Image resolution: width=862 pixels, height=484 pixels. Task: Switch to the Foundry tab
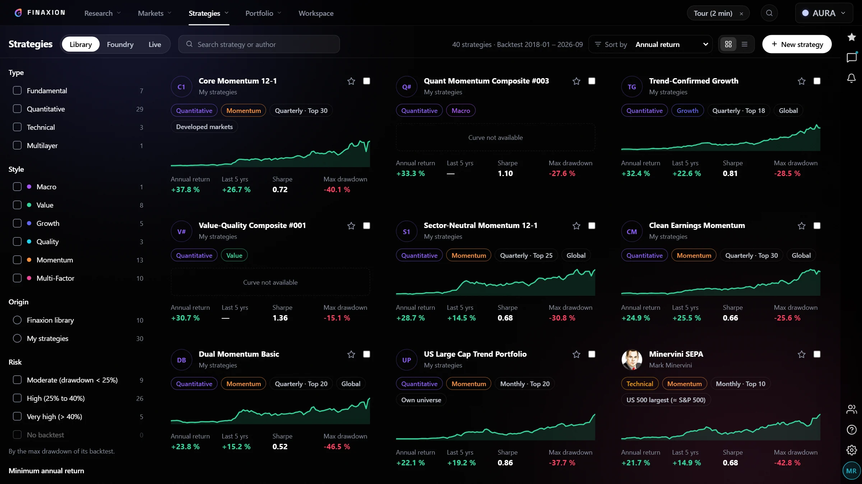pos(120,44)
